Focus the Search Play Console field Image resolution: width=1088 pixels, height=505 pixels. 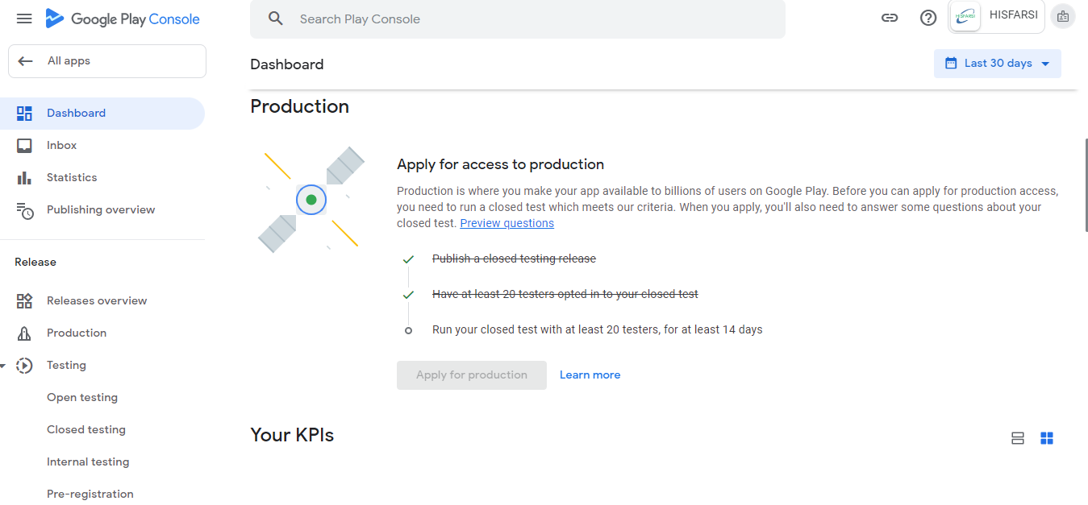tap(518, 19)
